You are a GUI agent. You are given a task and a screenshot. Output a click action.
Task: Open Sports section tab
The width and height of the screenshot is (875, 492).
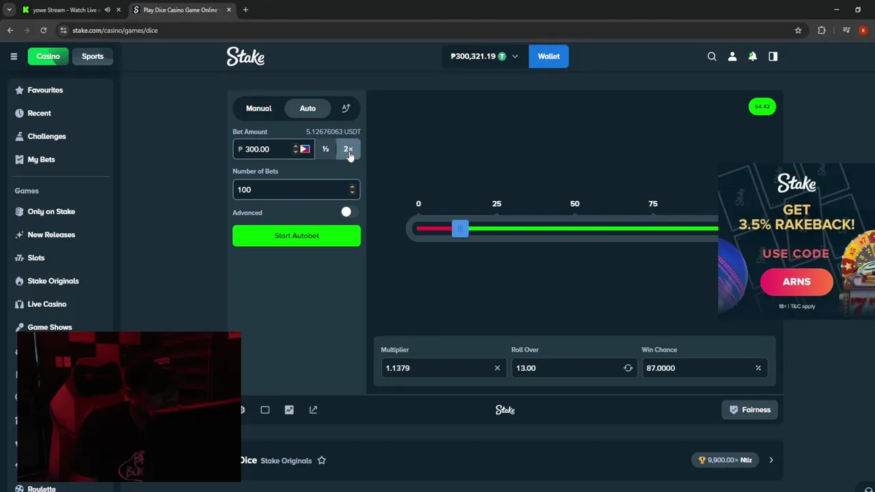tap(92, 56)
